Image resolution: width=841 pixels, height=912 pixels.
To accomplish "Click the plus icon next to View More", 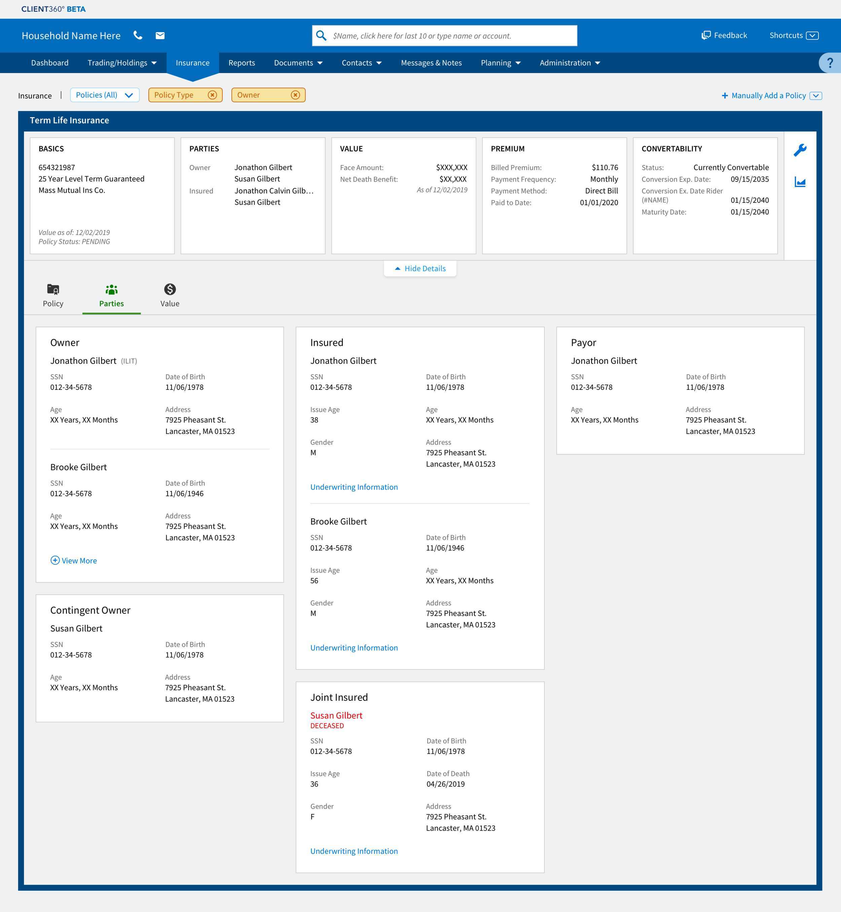I will tap(55, 560).
